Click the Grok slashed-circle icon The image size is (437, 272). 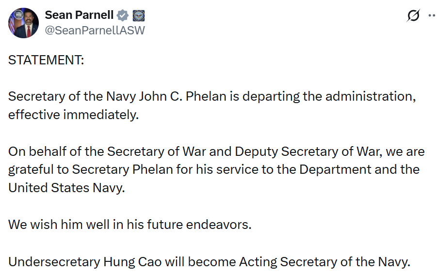[x=413, y=15]
